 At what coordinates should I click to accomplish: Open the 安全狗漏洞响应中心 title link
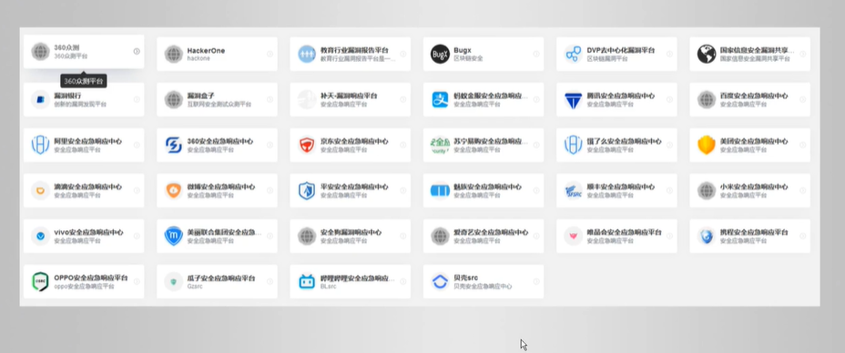point(351,233)
